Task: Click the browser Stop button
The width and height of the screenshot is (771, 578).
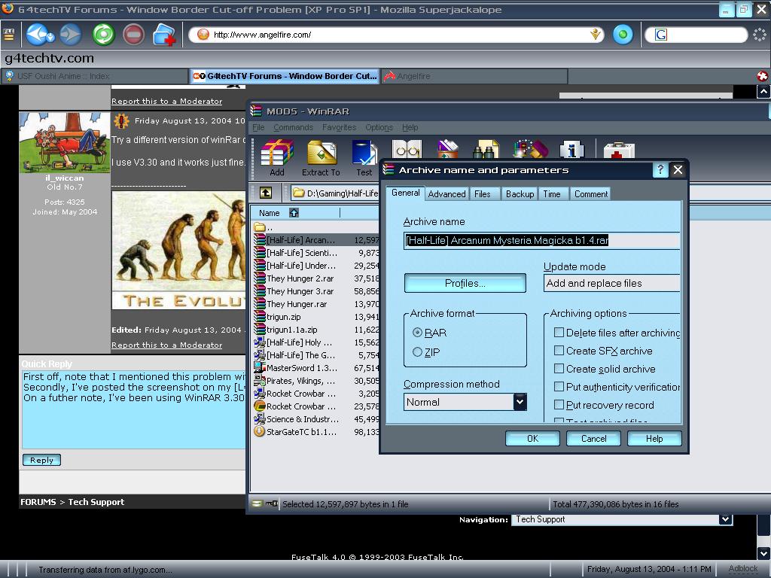Action: [133, 35]
